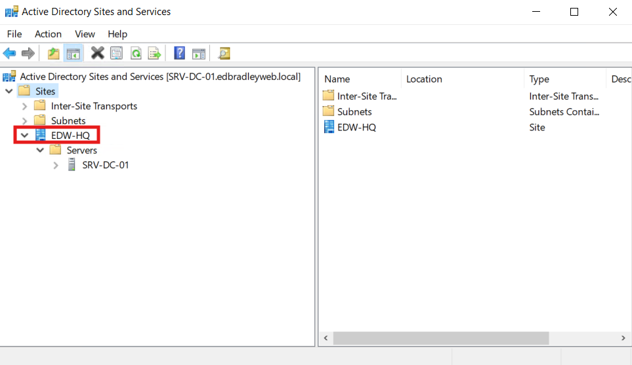This screenshot has height=365, width=632.
Task: Open the Action menu
Action: pos(48,34)
